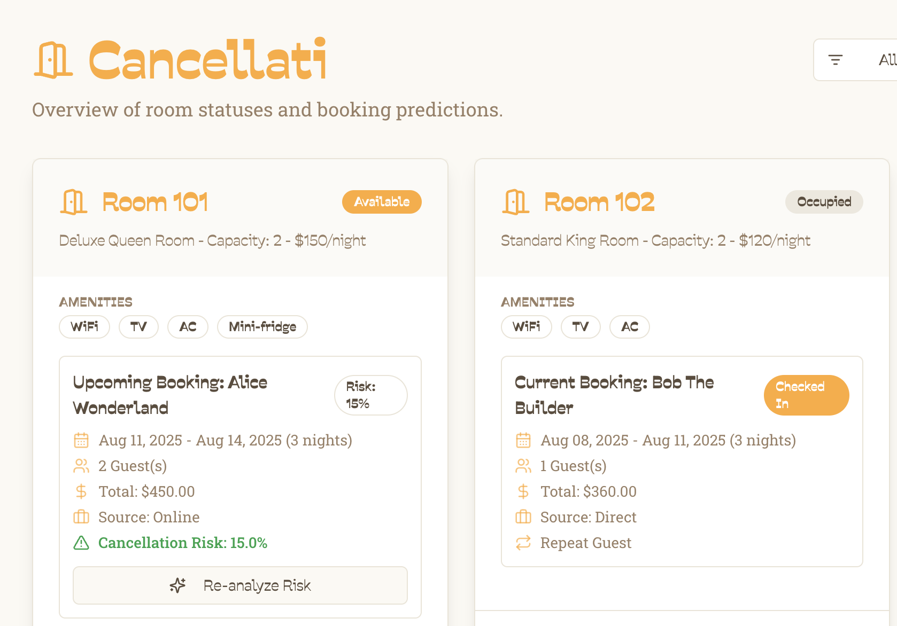This screenshot has width=897, height=626.
Task: Click the Room 102 heading text
Action: (x=599, y=202)
